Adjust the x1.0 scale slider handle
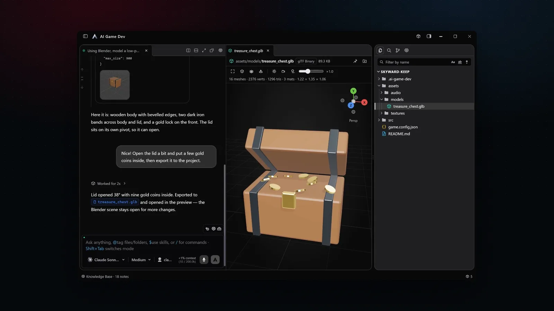The width and height of the screenshot is (554, 311). [x=307, y=71]
